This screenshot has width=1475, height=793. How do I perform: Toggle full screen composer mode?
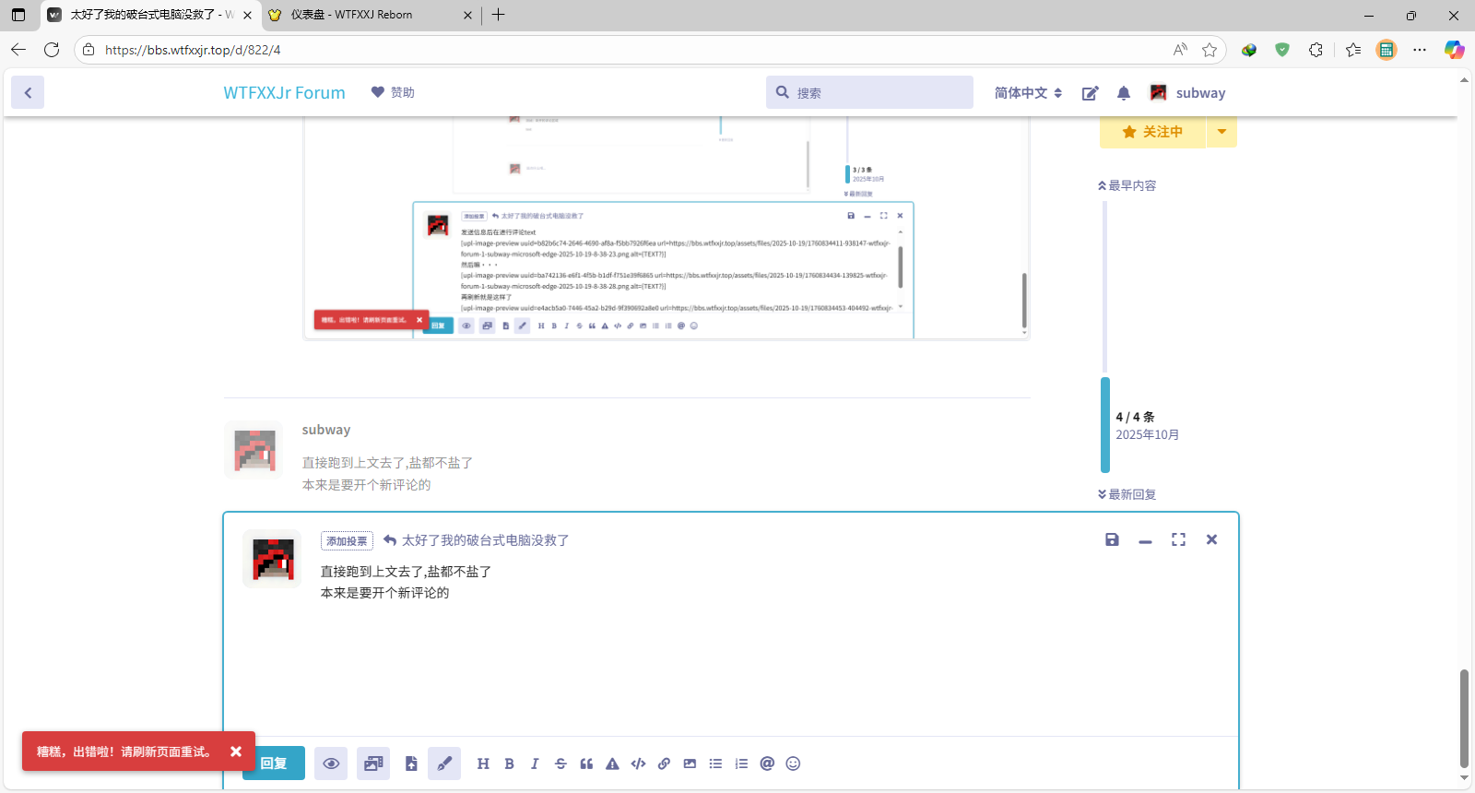pyautogui.click(x=1178, y=539)
